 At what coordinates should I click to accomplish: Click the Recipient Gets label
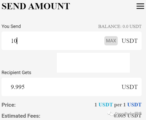pos(16,73)
